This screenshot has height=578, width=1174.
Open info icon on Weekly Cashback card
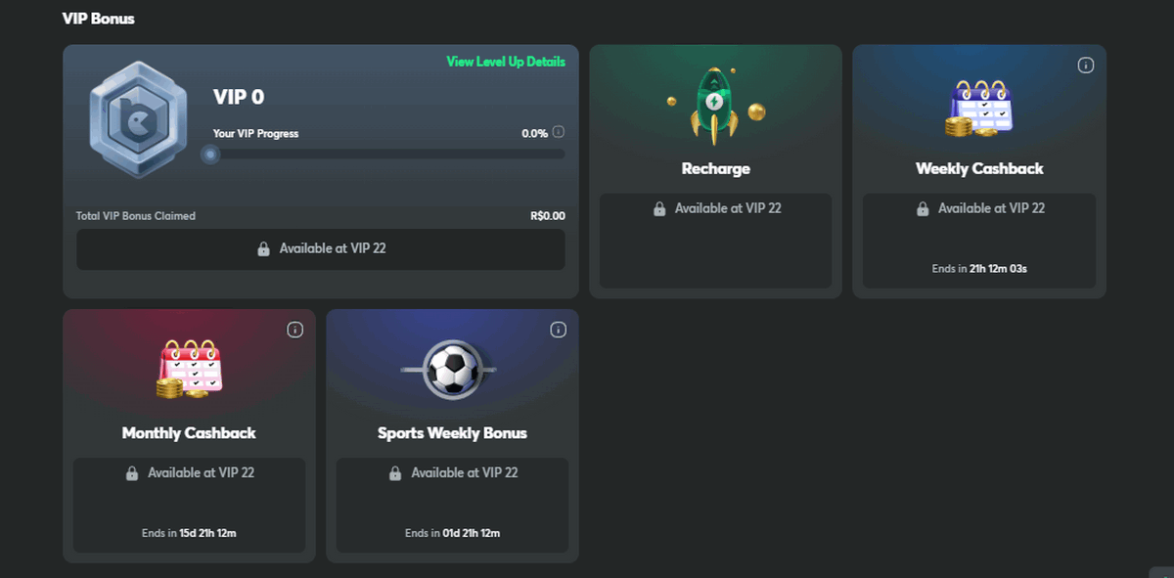coord(1085,66)
